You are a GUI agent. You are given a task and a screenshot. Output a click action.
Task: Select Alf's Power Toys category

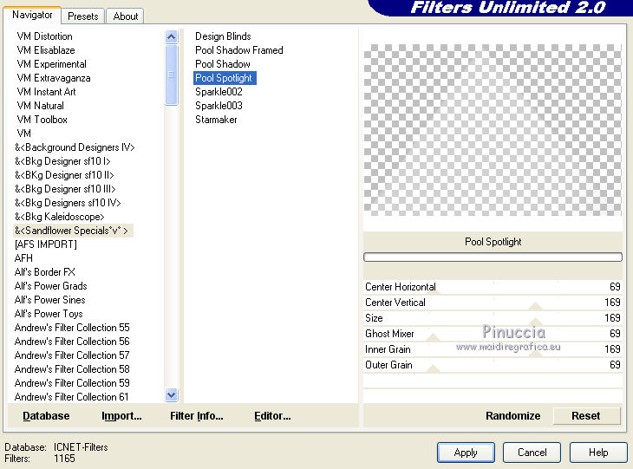point(49,314)
